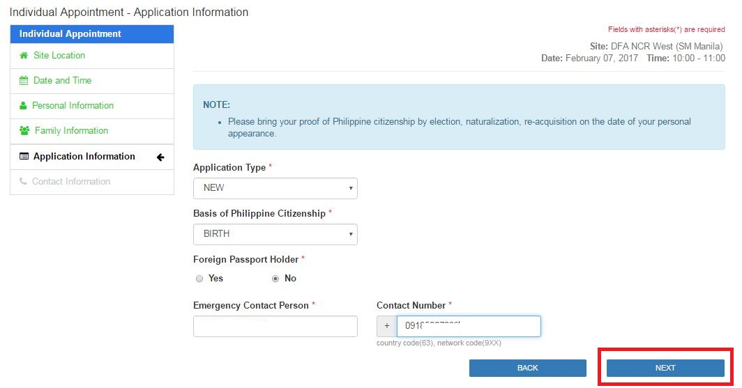Click the home icon beside Site Location
The height and width of the screenshot is (388, 742).
[24, 56]
